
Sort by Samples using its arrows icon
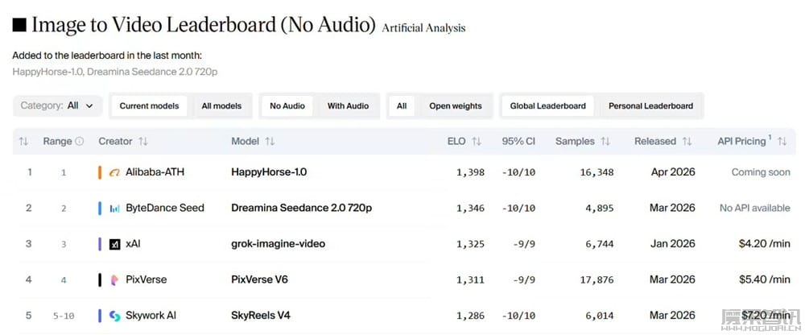[605, 142]
